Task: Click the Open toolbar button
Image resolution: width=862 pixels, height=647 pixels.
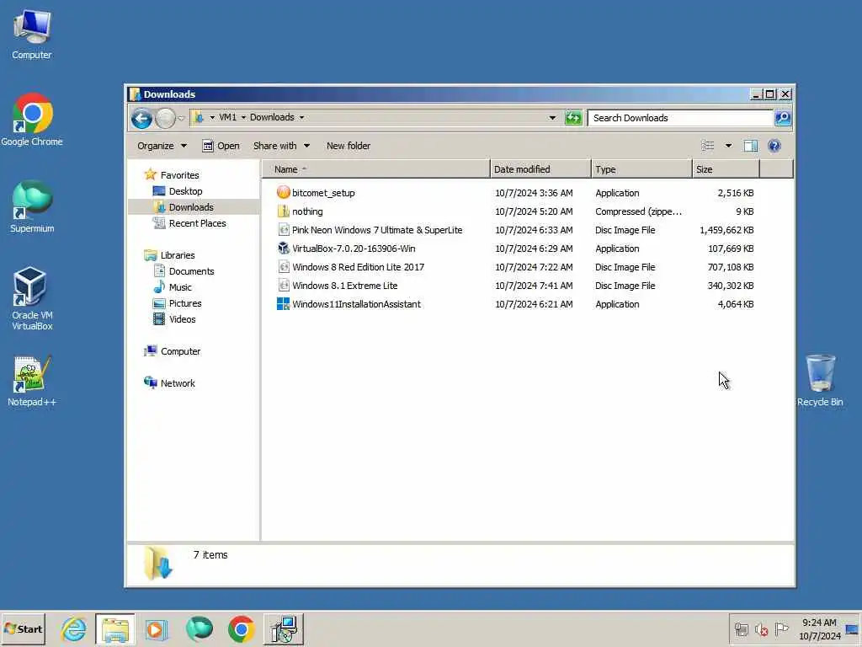Action: [x=221, y=146]
